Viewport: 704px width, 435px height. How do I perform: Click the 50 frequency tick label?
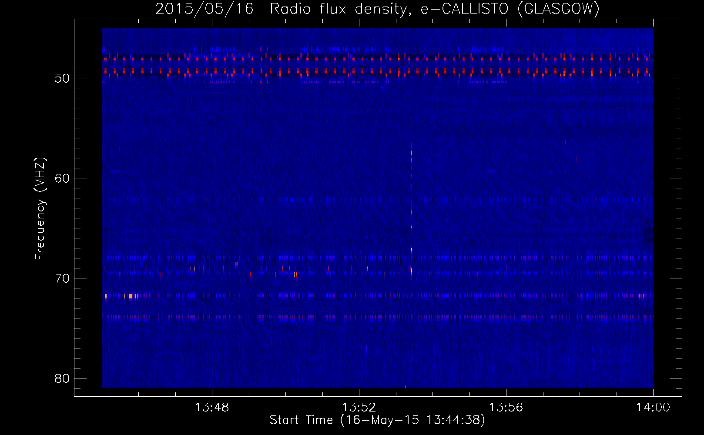pyautogui.click(x=62, y=78)
